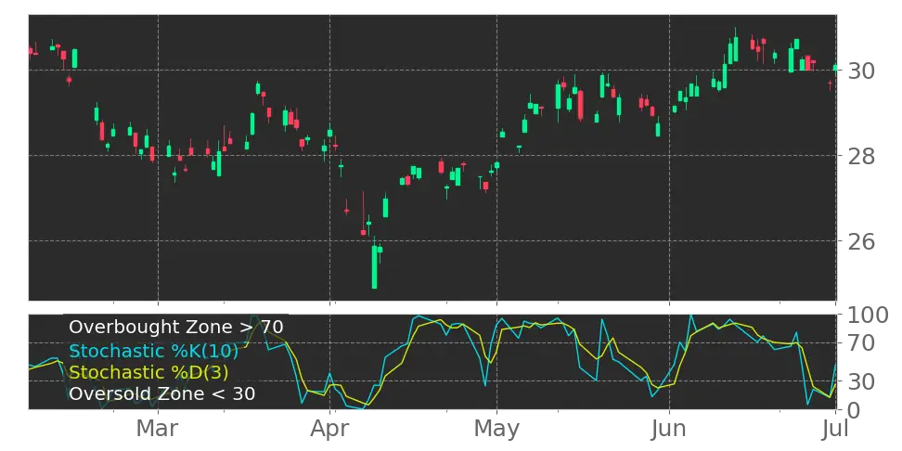Click the stochastic axis label 100
902x451 pixels.
pyautogui.click(x=868, y=316)
